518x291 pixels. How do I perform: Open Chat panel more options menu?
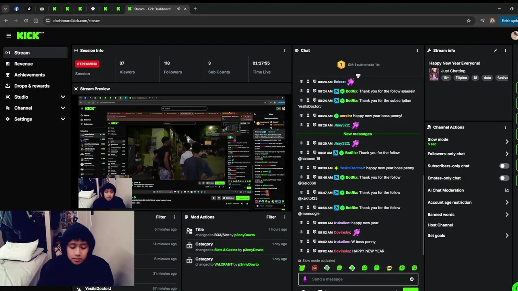417,51
